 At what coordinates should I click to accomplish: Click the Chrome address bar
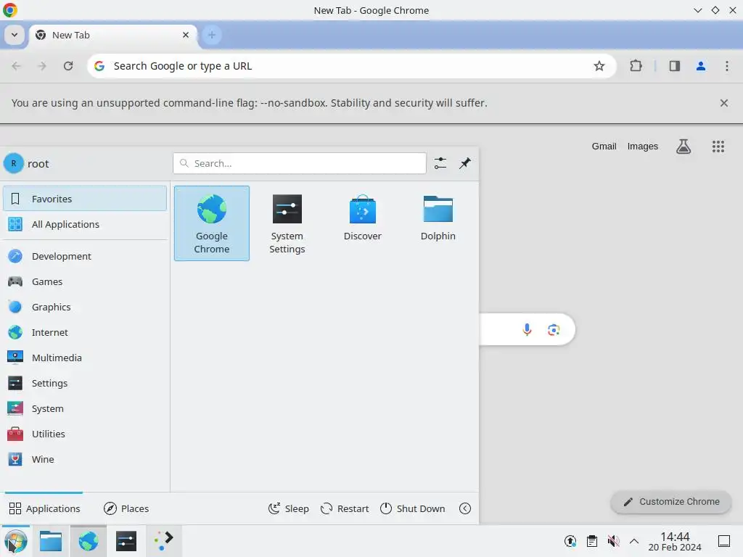pos(350,66)
